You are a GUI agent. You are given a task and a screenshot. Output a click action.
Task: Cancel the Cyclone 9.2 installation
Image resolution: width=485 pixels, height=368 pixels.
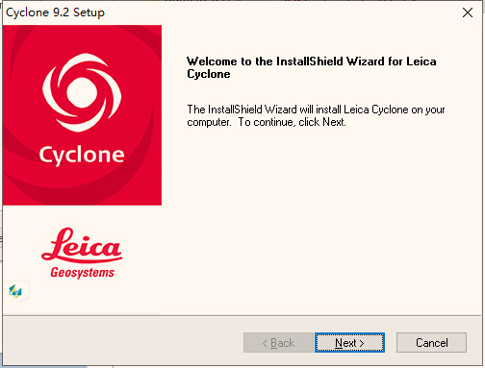point(431,343)
